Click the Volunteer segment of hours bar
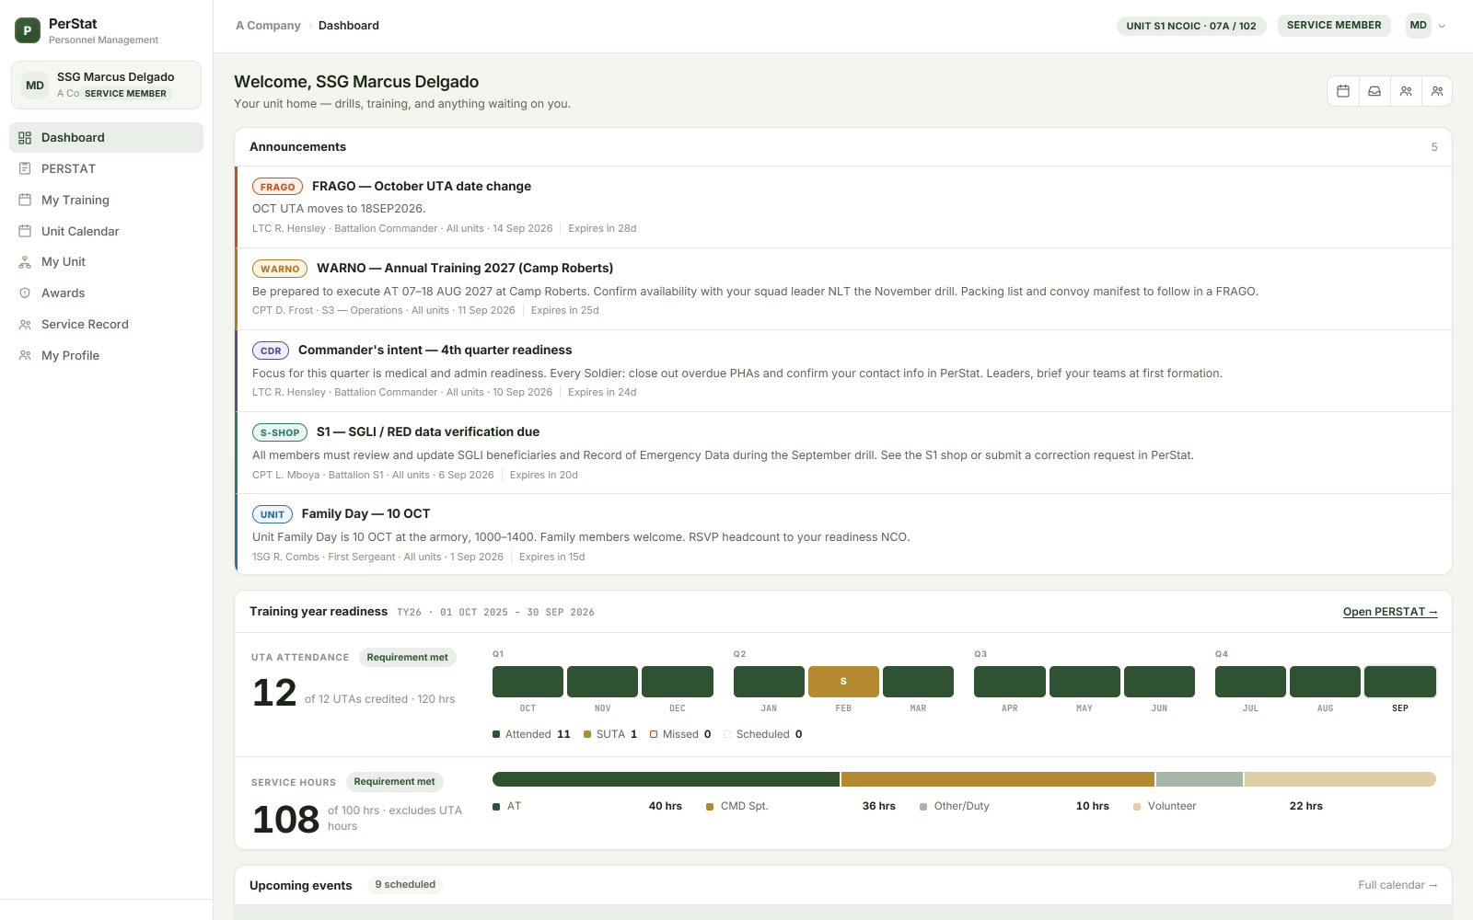 tap(1340, 779)
